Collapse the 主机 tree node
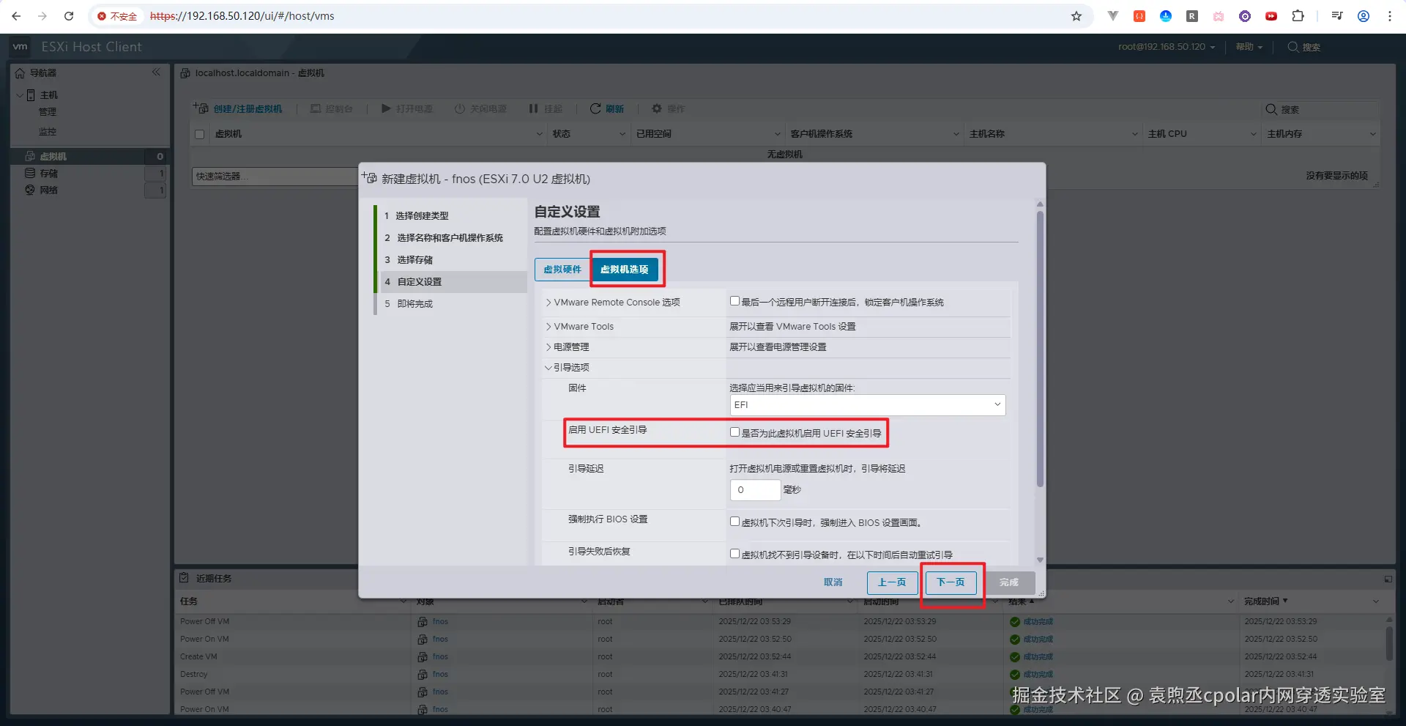 [20, 95]
